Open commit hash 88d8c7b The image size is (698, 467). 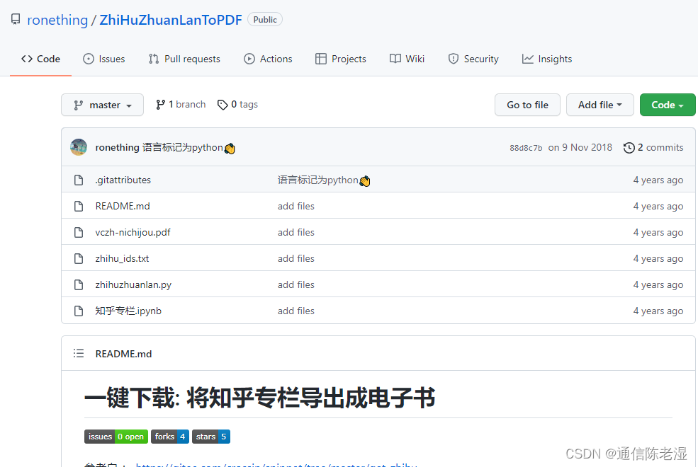526,148
